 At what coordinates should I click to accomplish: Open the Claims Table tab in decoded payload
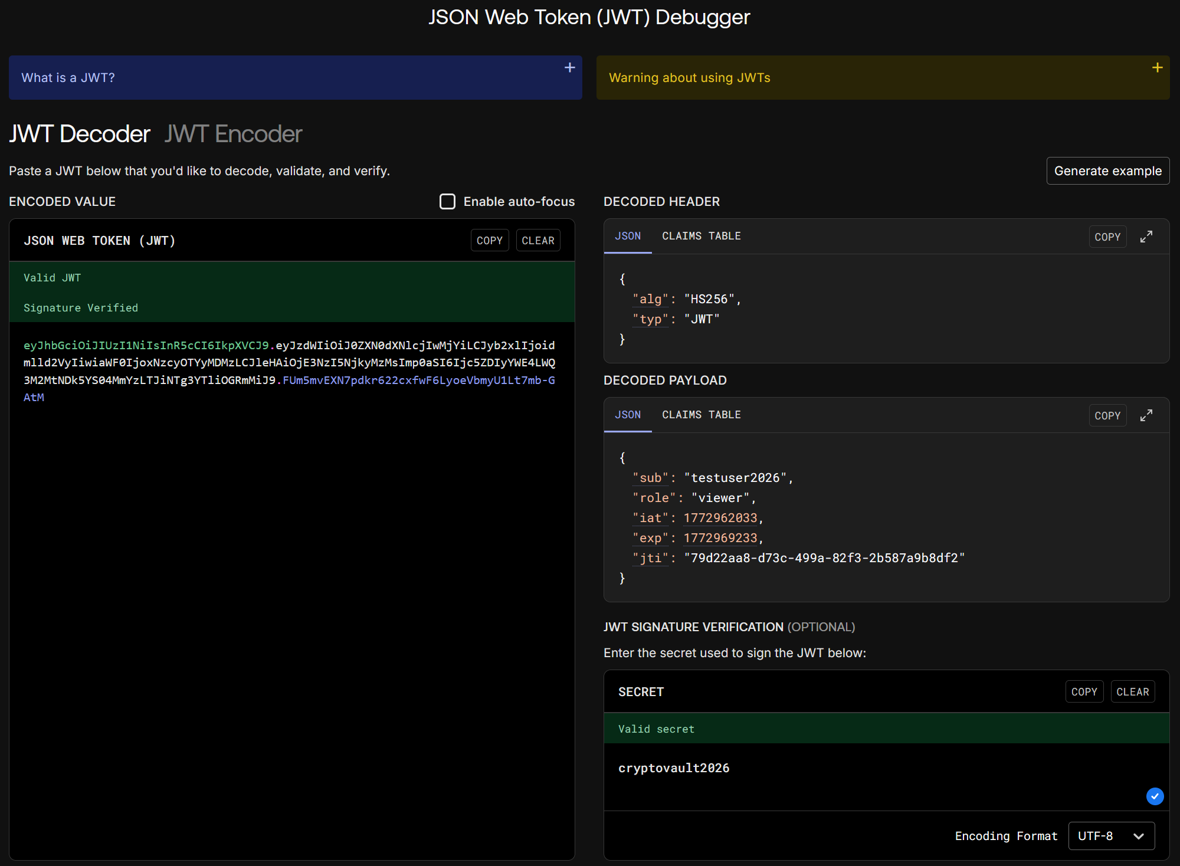701,415
